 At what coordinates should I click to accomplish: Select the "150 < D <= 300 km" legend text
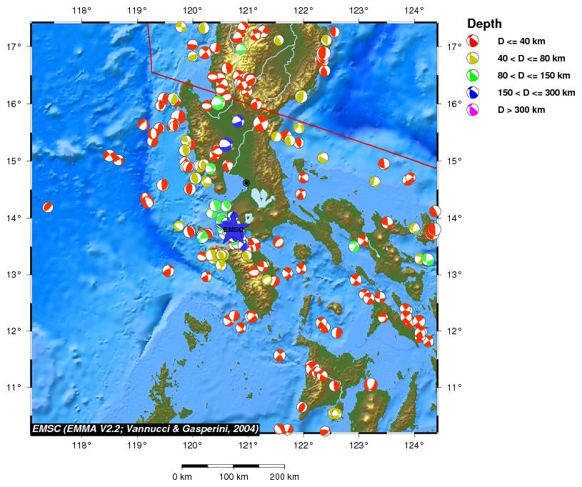pos(536,92)
